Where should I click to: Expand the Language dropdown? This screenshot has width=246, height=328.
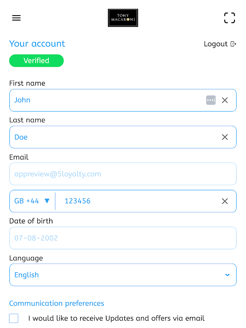pos(123,275)
